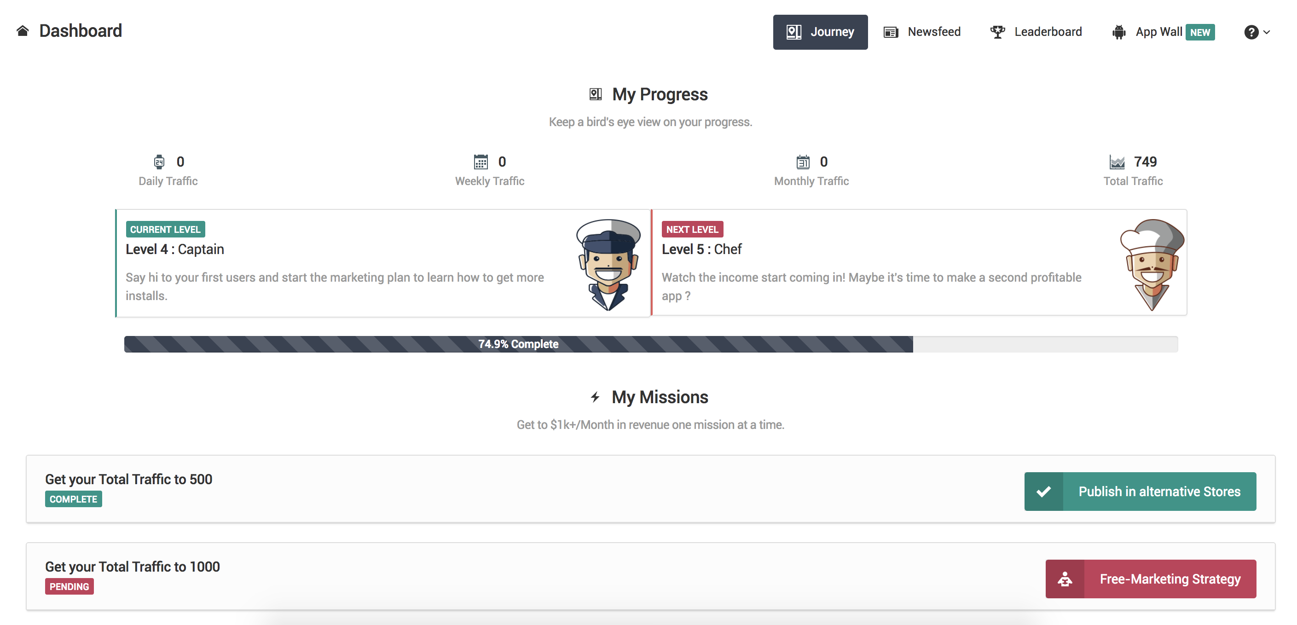Click the App Wall android icon

[x=1119, y=32]
